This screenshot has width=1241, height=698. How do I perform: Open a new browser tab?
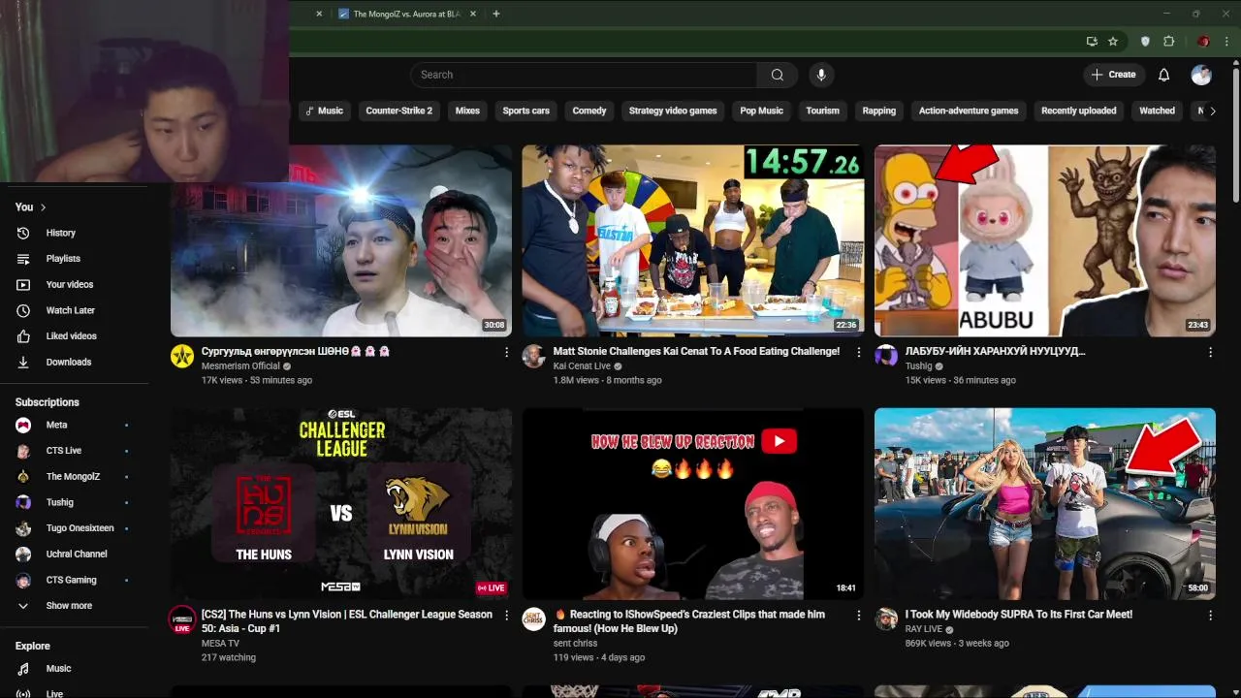495,14
